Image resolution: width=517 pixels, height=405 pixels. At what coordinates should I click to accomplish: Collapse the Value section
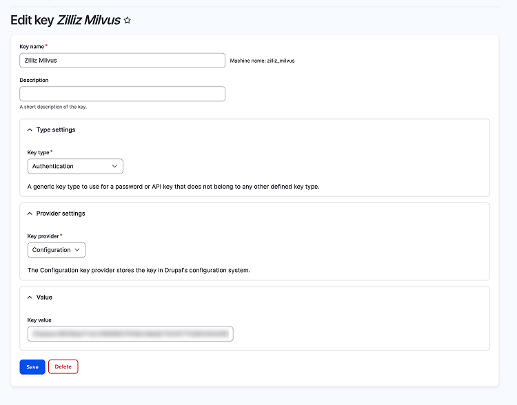coord(39,298)
